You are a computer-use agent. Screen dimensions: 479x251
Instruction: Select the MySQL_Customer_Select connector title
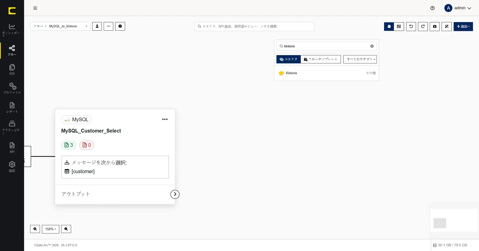(x=91, y=131)
